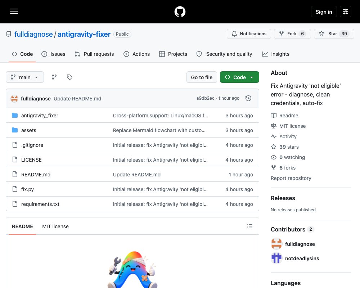
Task: Open README.md file
Action: coord(36,175)
